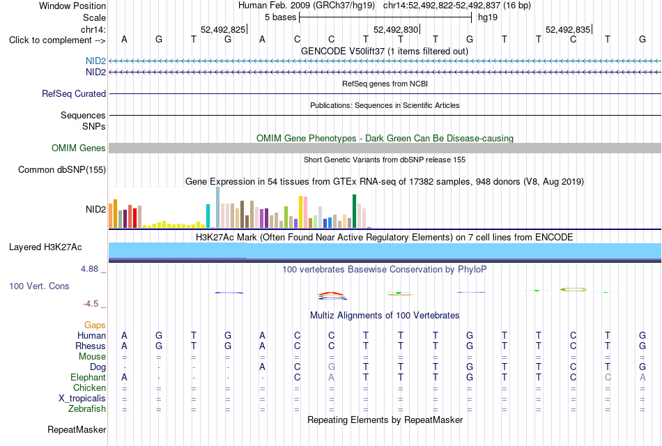Screen dimensions: 662x446
Task: Open the RefSeq Curated track label
Action: [74, 94]
